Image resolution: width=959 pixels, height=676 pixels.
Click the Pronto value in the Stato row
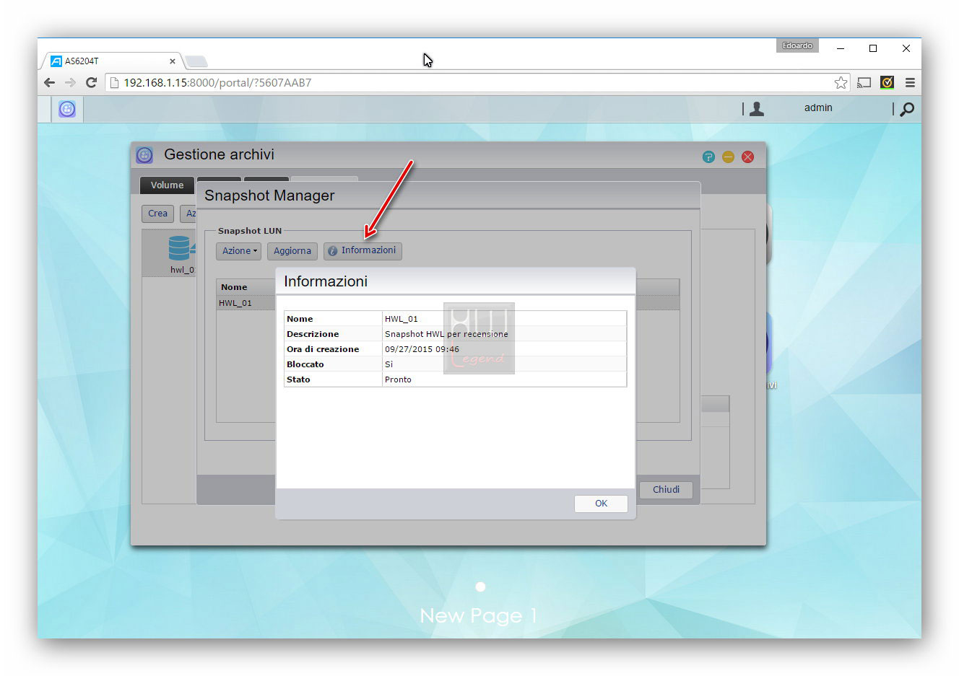point(398,379)
